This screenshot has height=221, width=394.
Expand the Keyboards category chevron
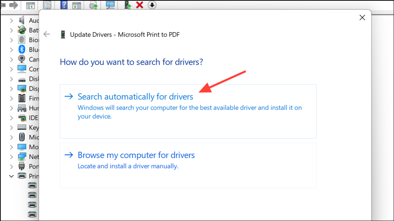click(x=11, y=128)
